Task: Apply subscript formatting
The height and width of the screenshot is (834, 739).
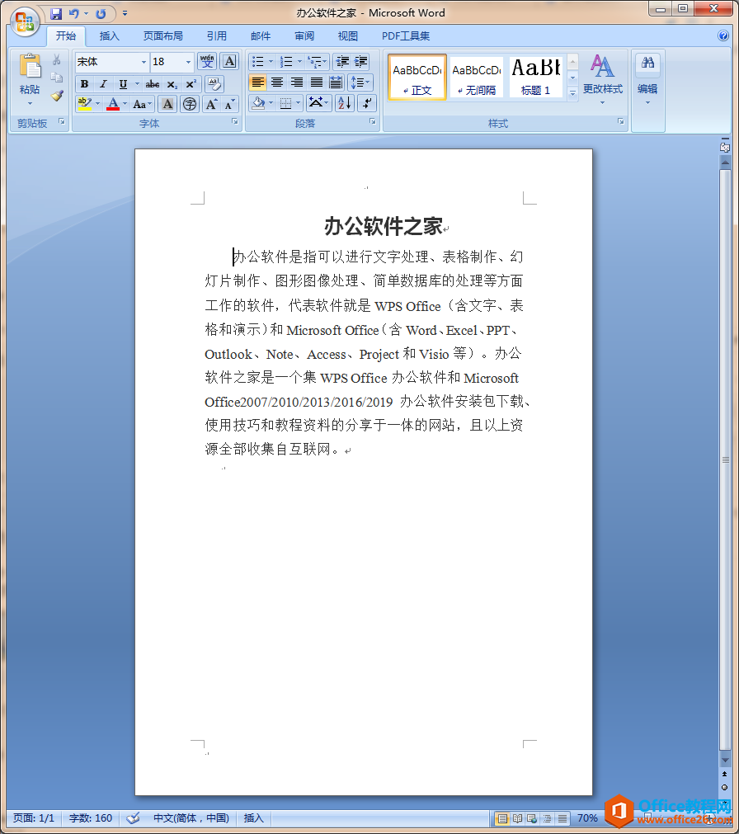Action: pos(172,84)
